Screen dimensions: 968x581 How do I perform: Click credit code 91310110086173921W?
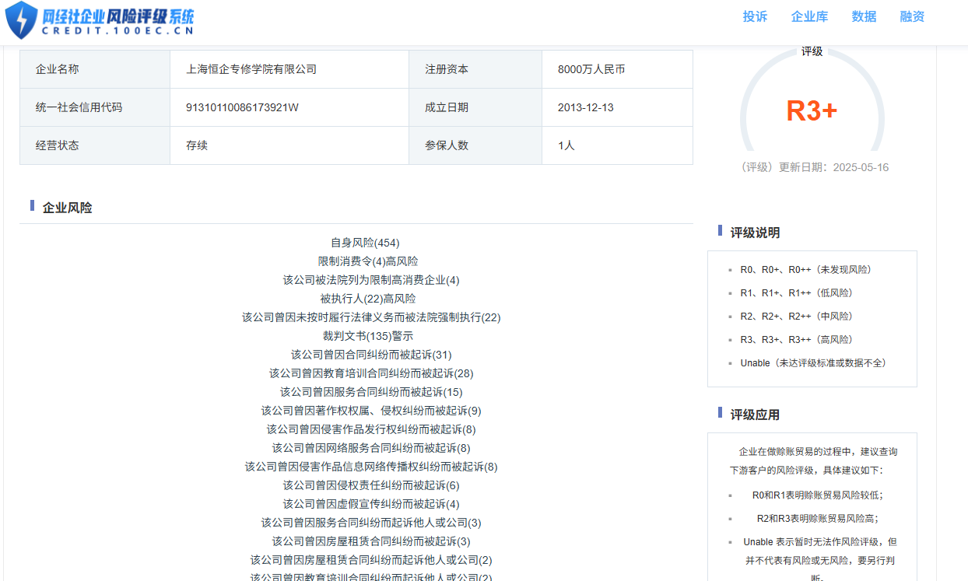242,107
